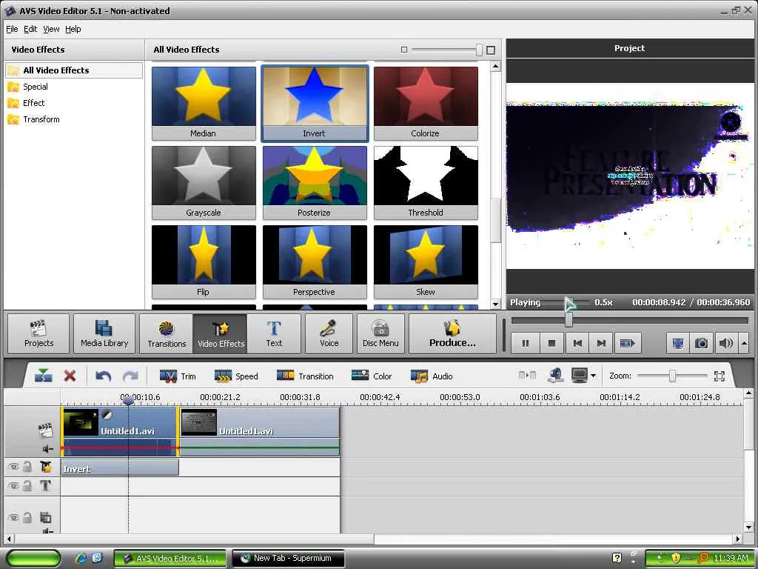Choose the Posterize effect thumbnail
The image size is (758, 569).
pyautogui.click(x=315, y=182)
